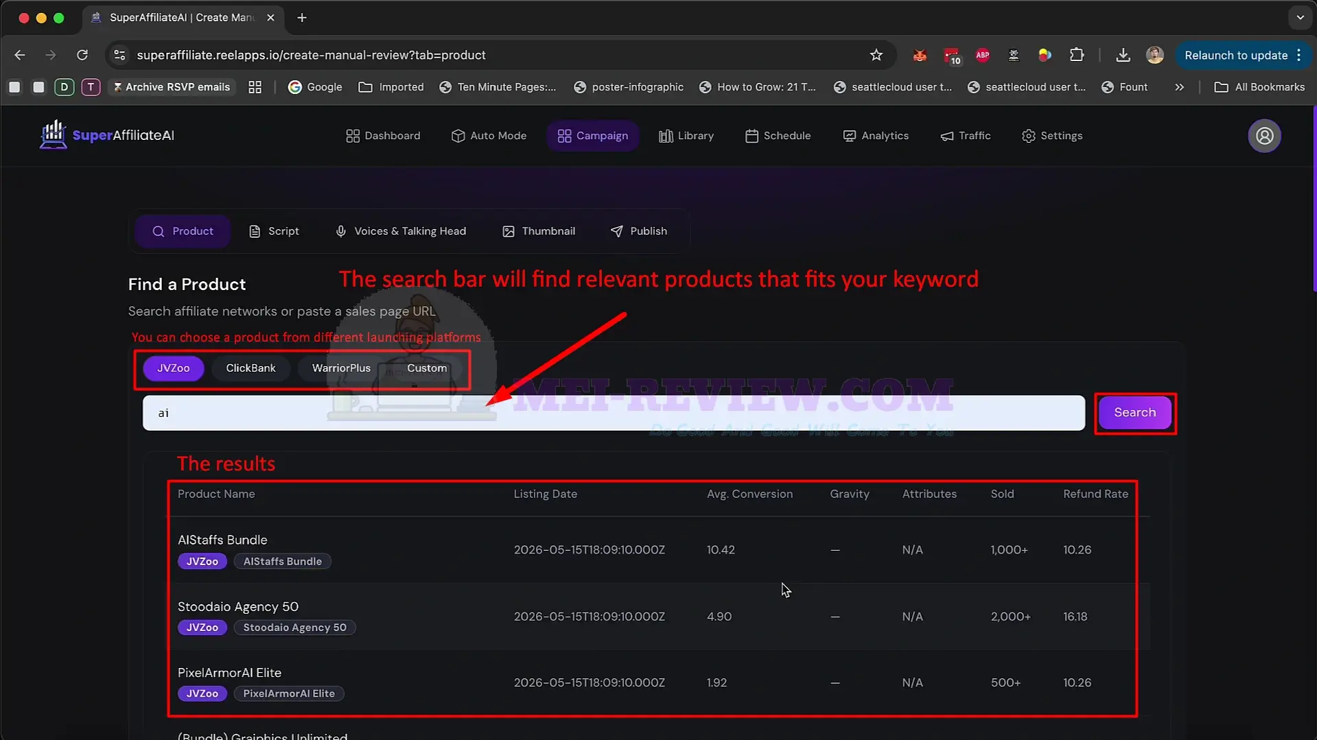Click the D bookmark icon

pos(64,87)
